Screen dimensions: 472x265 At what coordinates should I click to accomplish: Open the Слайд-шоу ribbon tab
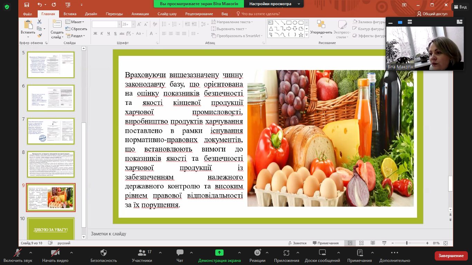(167, 14)
